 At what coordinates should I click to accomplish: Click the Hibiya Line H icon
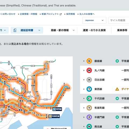89,80
